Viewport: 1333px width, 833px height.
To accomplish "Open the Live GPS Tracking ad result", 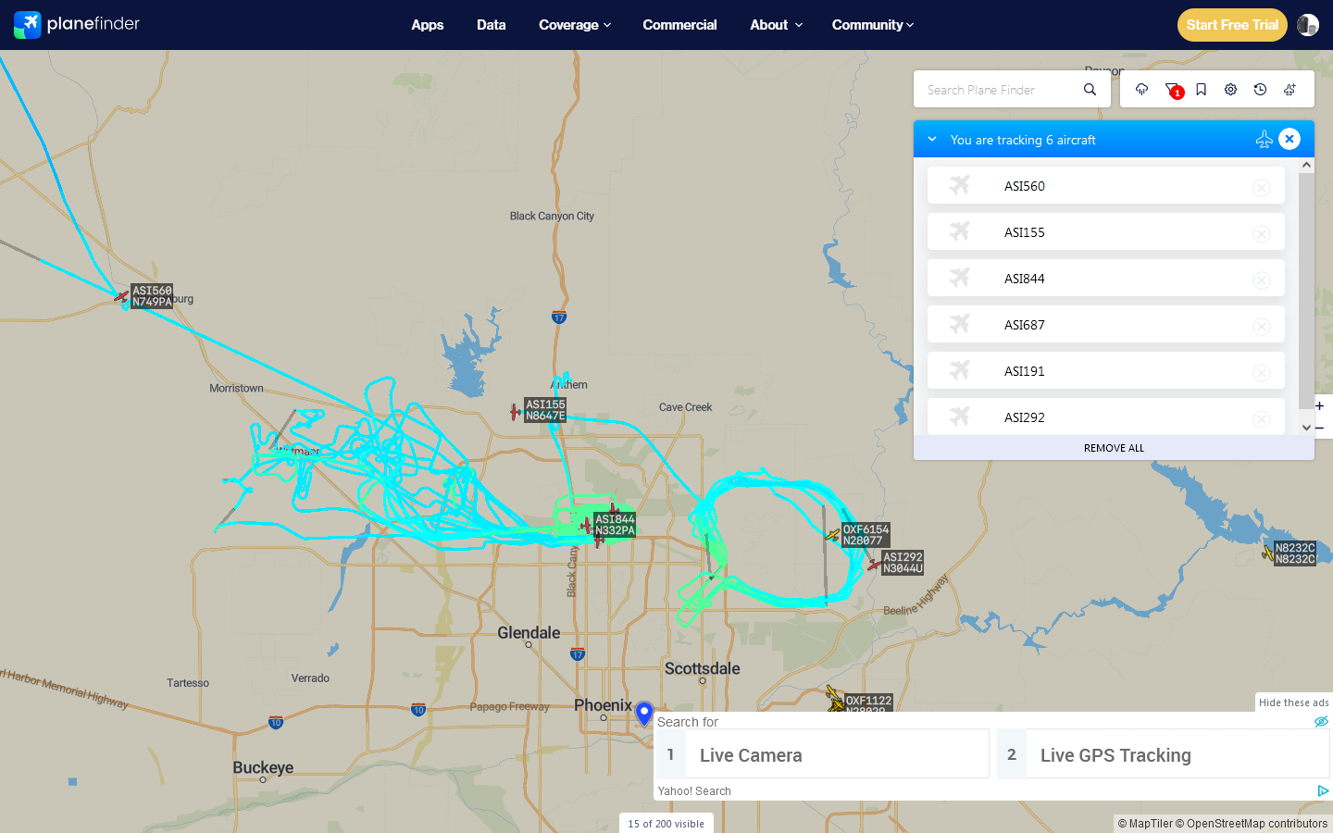I will (x=1163, y=754).
